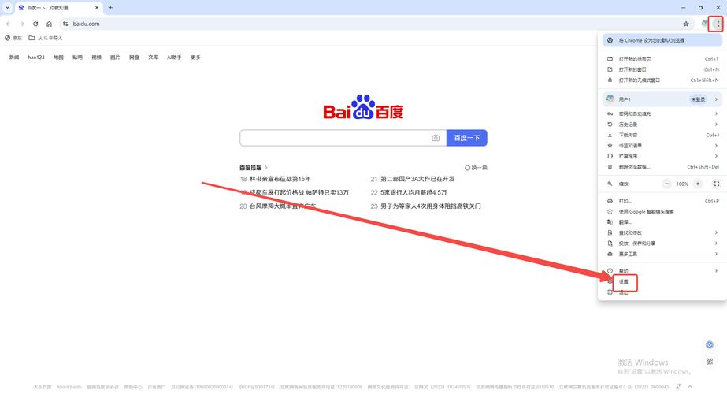Click the blue assistant icon above QR
This screenshot has width=727, height=394.
[710, 344]
